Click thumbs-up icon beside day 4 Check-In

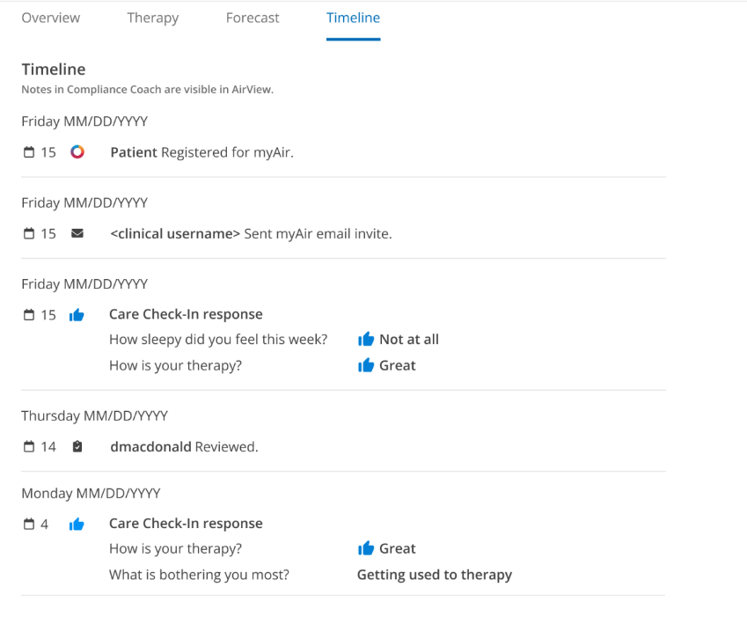pyautogui.click(x=77, y=524)
